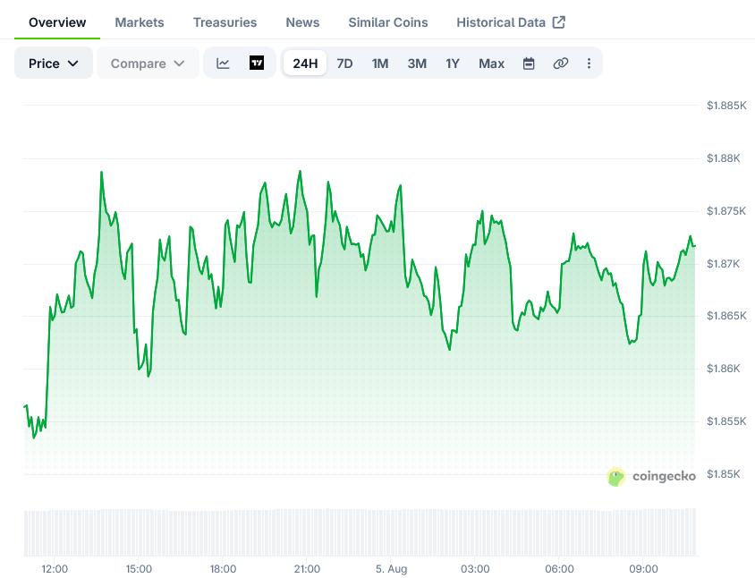The height and width of the screenshot is (578, 755).
Task: Click the price peak near 21:00
Action: coord(300,172)
